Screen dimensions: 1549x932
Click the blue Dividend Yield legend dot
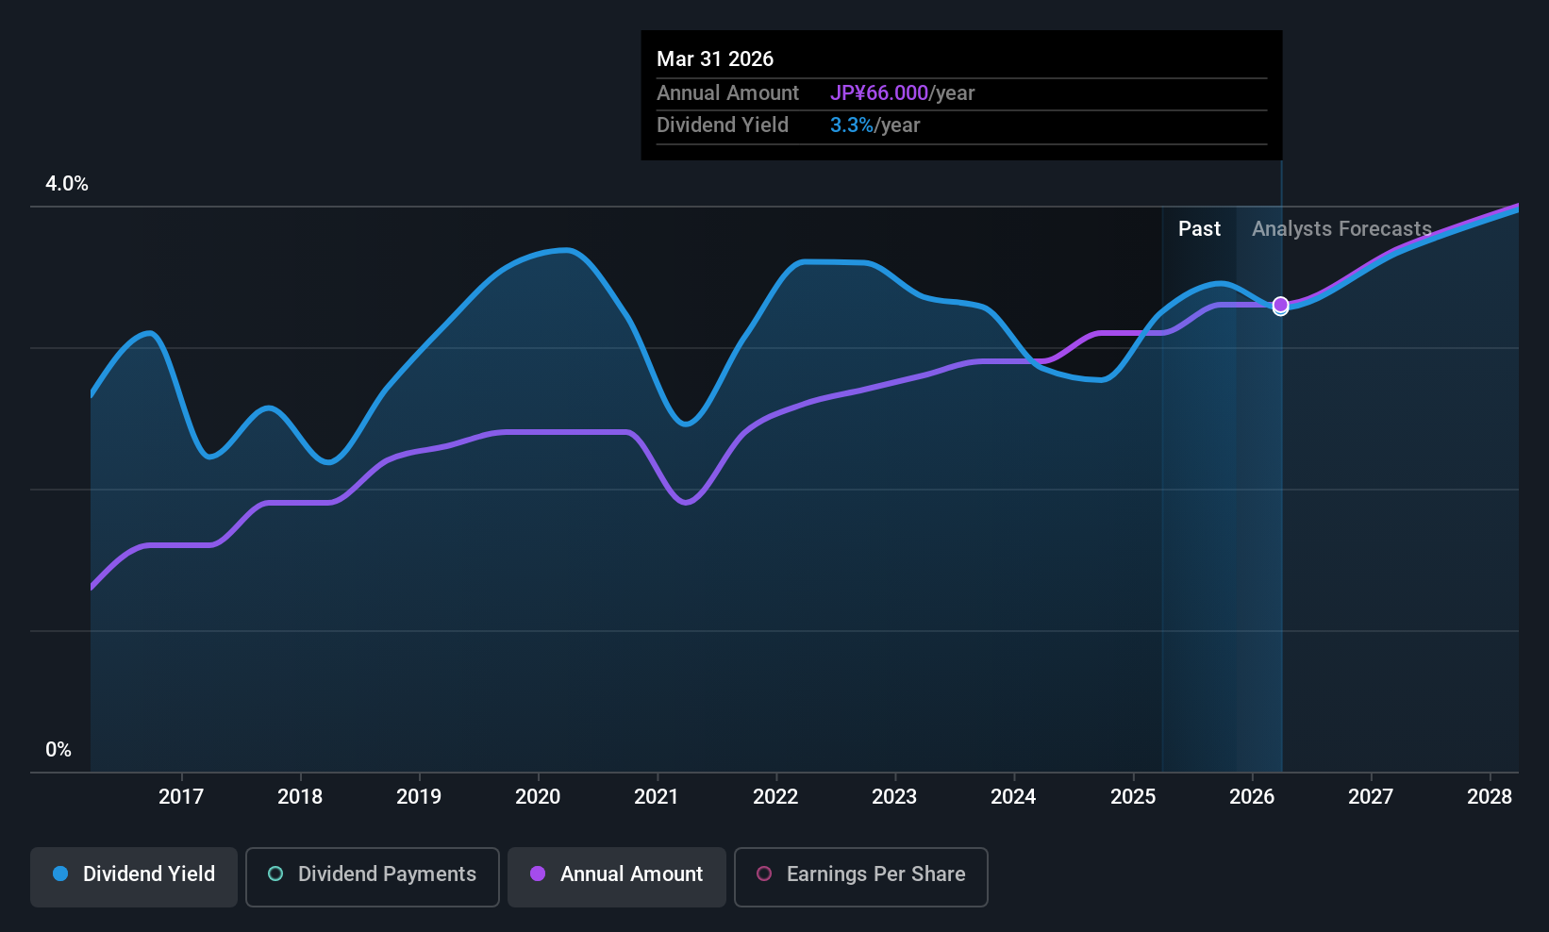click(59, 874)
